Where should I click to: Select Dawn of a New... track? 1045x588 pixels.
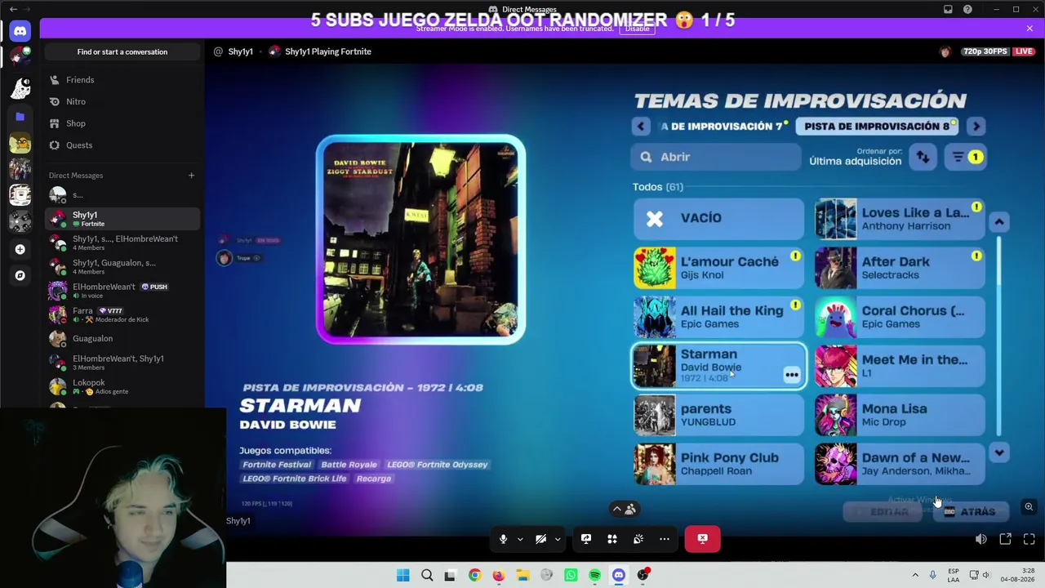[x=900, y=464]
